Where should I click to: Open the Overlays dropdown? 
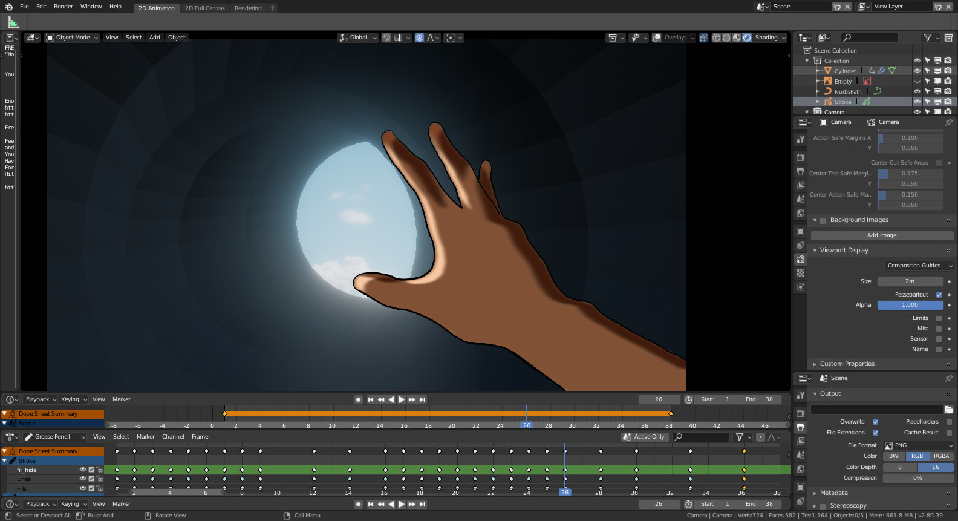[x=679, y=38]
